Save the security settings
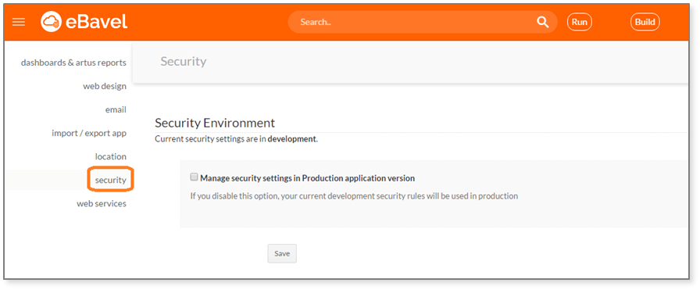Viewport: 700px width, 290px height. click(x=282, y=253)
